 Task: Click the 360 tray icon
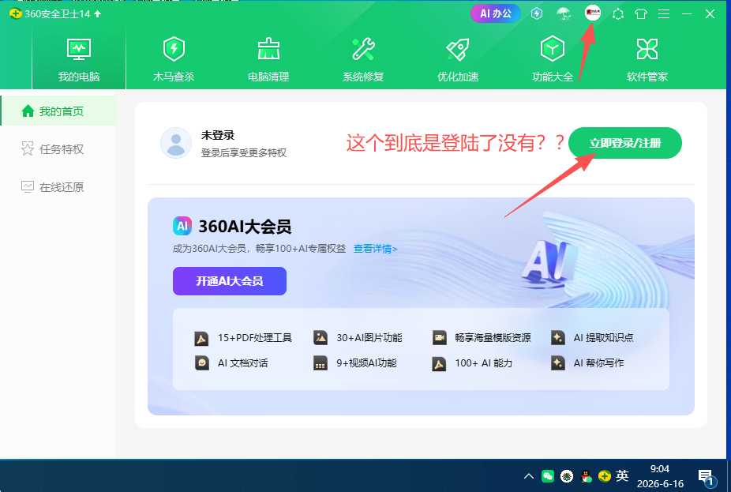coord(605,476)
